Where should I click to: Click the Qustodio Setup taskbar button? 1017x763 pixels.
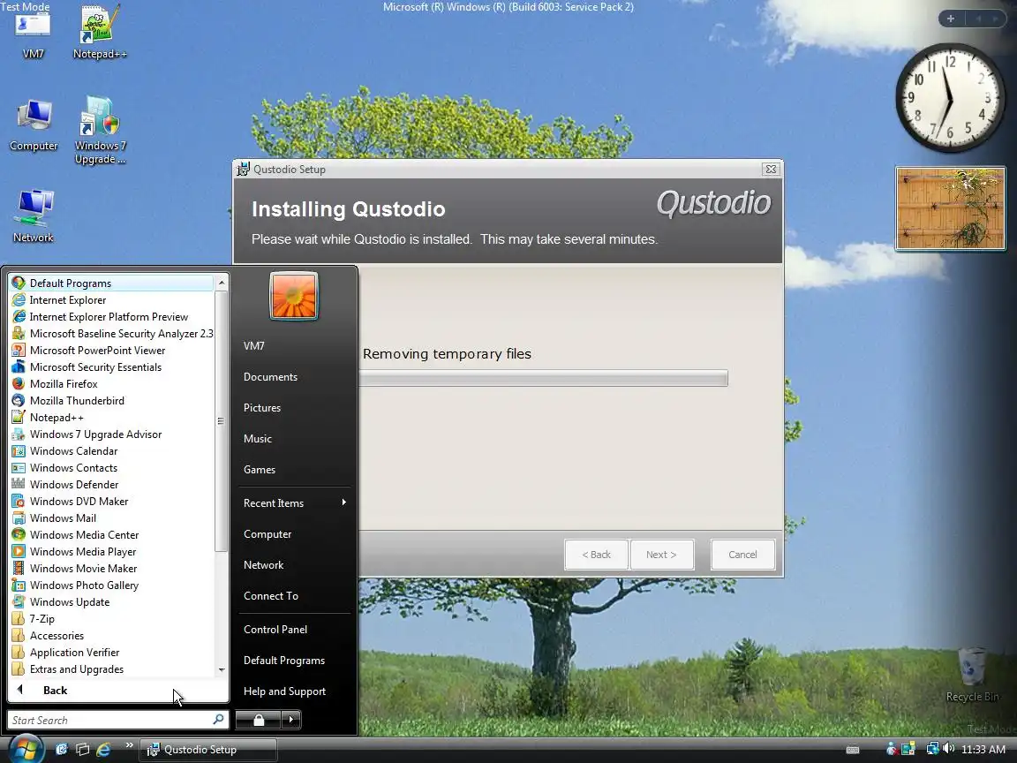209,750
